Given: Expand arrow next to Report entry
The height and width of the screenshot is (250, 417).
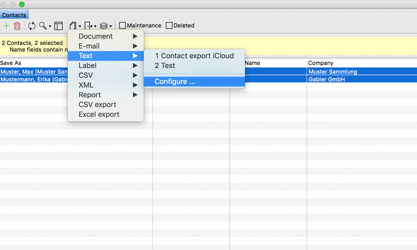Looking at the screenshot, I should pos(135,95).
